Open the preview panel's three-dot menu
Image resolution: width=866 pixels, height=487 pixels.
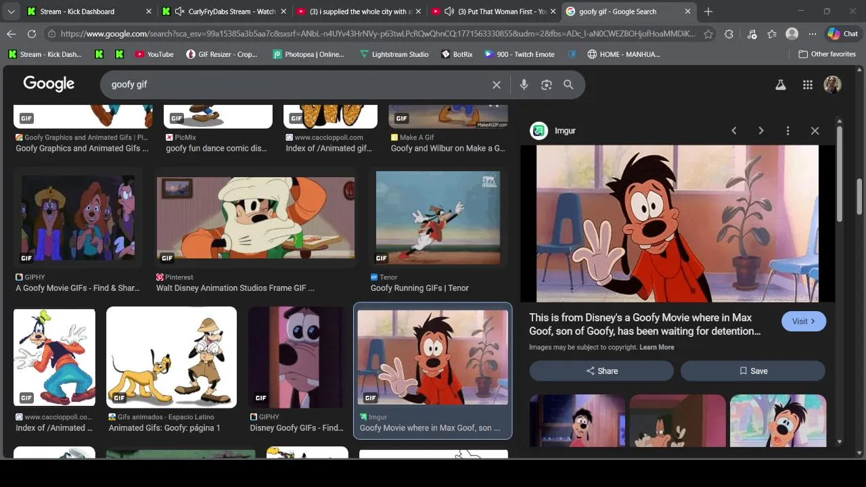[x=788, y=131]
